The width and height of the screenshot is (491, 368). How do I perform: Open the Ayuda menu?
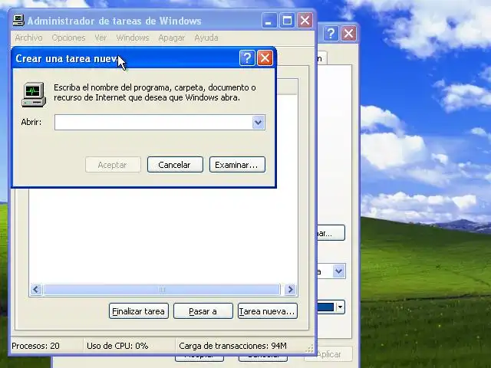(x=206, y=38)
